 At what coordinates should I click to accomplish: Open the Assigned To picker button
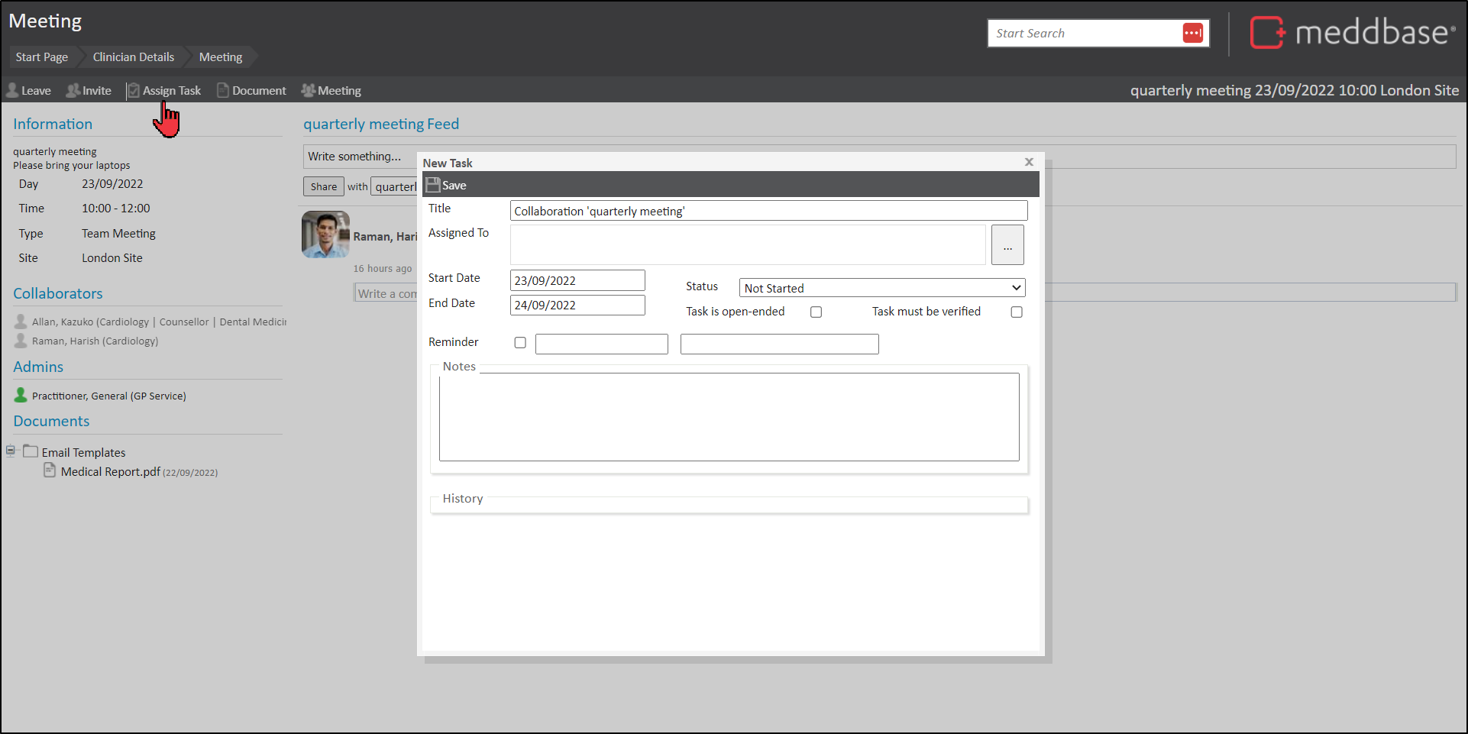tap(1007, 245)
